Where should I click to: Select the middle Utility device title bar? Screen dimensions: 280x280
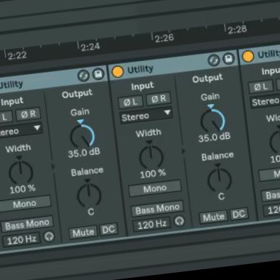pos(173,65)
